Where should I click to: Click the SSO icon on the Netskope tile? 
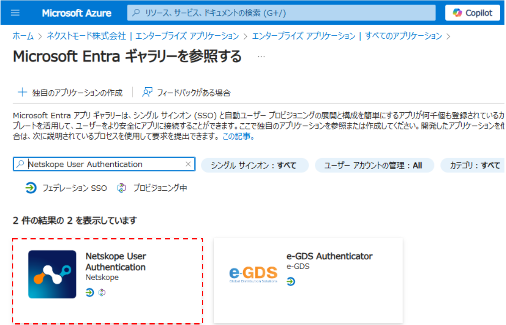pos(89,292)
